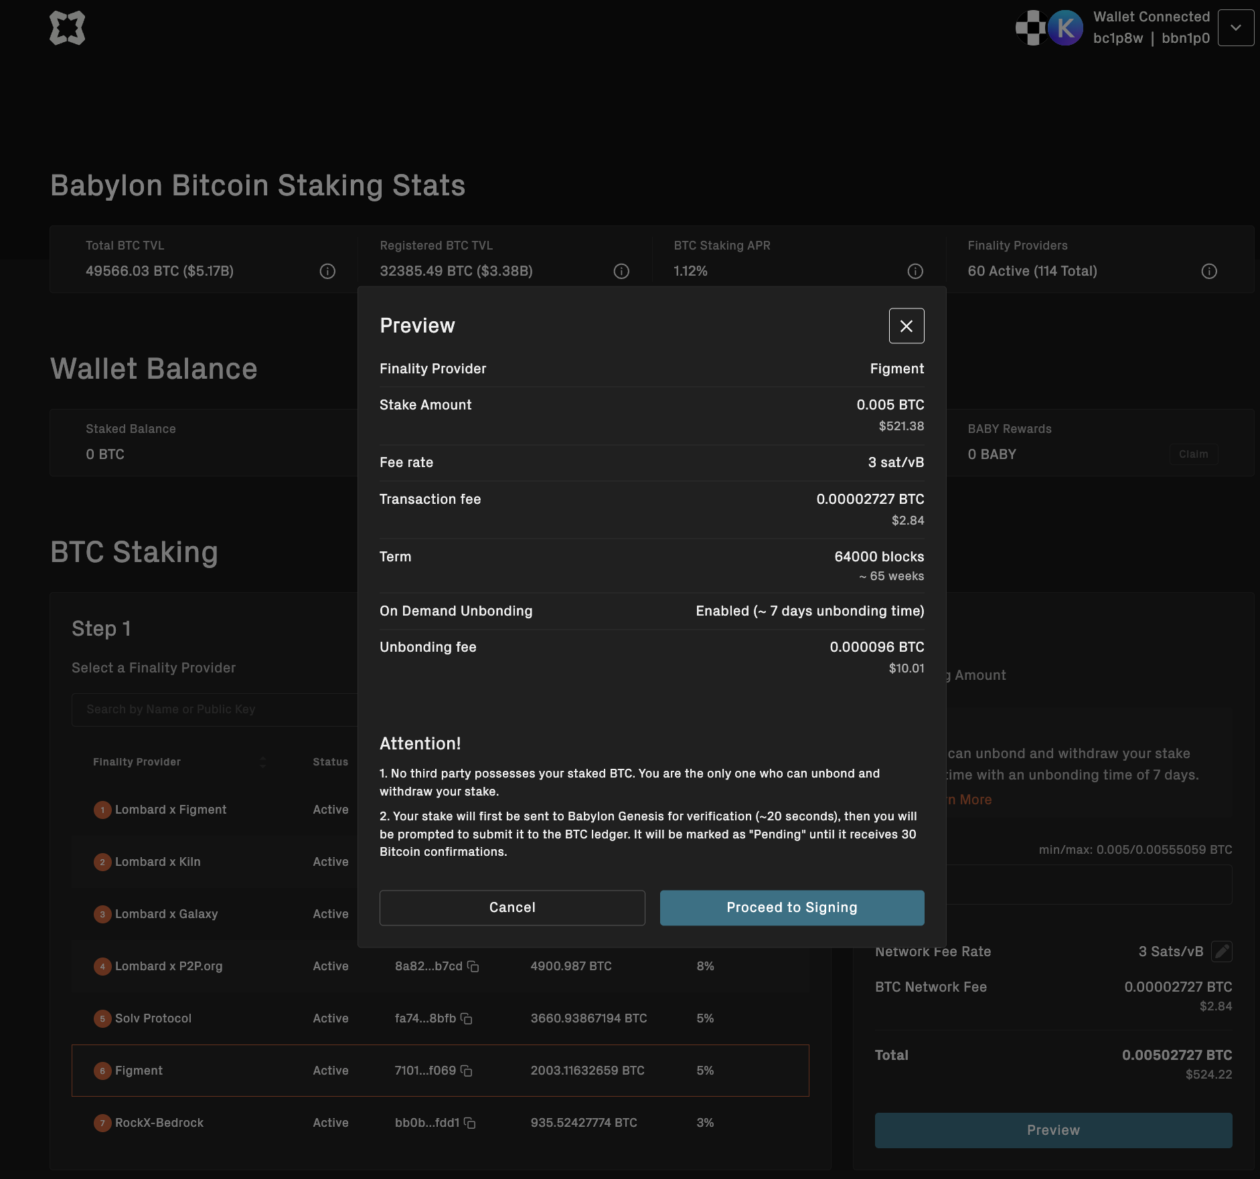This screenshot has width=1260, height=1179.
Task: Select Lombard x P2P.org provider row
Action: tap(441, 966)
